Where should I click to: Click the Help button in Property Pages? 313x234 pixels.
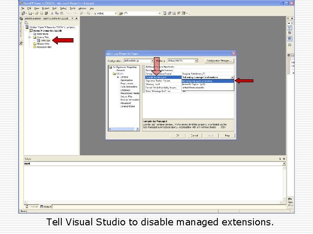click(x=227, y=136)
